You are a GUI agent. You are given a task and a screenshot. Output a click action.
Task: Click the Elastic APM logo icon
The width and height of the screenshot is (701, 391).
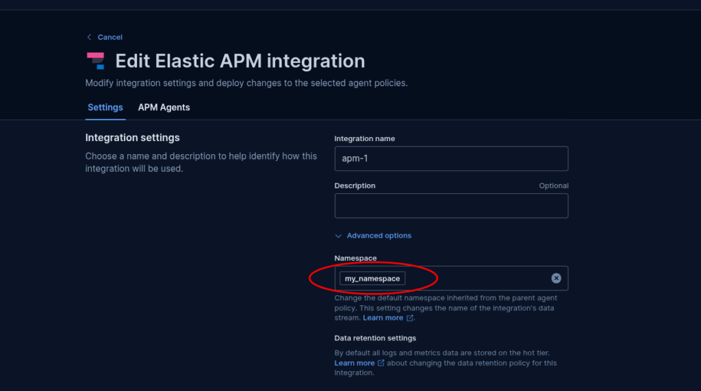coord(96,61)
